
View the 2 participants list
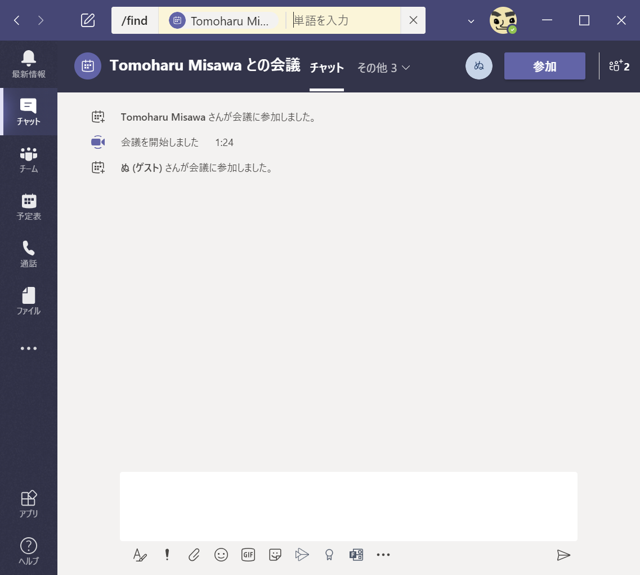click(619, 66)
